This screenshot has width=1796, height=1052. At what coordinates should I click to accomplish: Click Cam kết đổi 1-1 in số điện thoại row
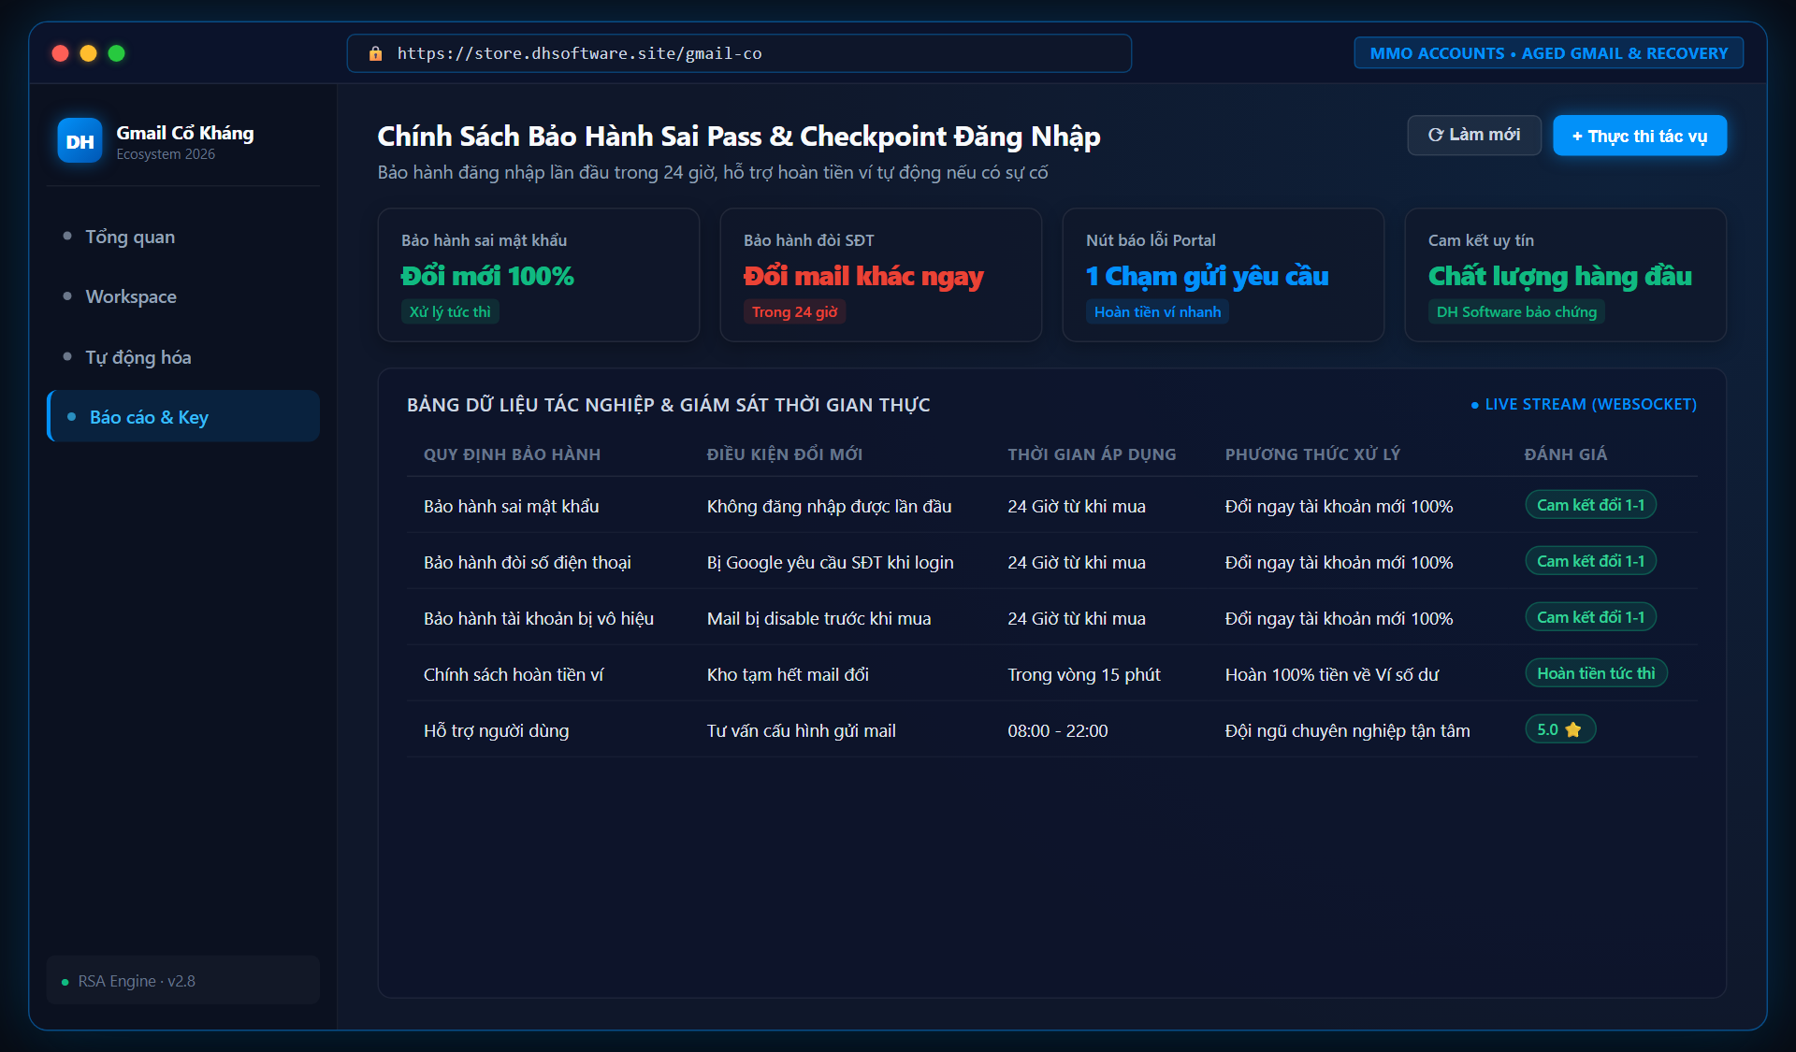coord(1591,561)
